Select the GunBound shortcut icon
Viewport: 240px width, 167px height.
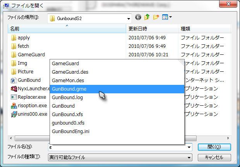point(14,80)
